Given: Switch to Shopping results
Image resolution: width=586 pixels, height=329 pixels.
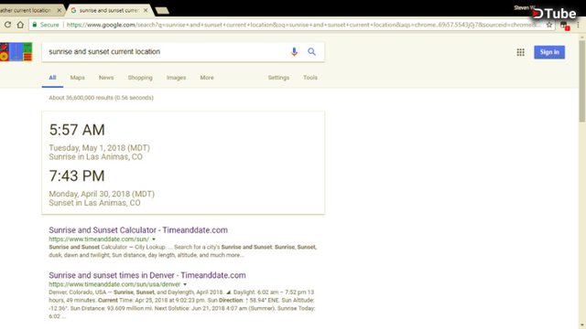Looking at the screenshot, I should click(x=140, y=78).
